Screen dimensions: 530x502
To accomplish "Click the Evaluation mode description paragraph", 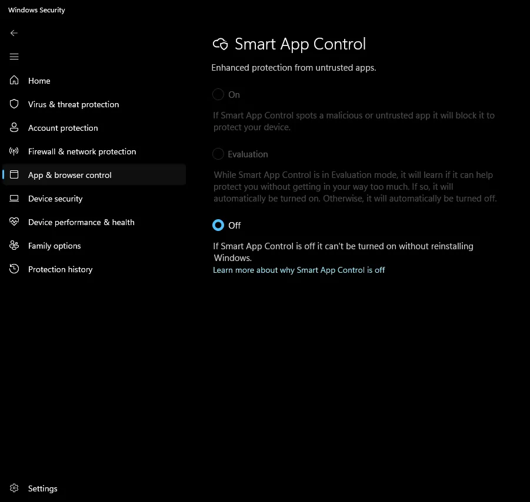I will click(355, 187).
